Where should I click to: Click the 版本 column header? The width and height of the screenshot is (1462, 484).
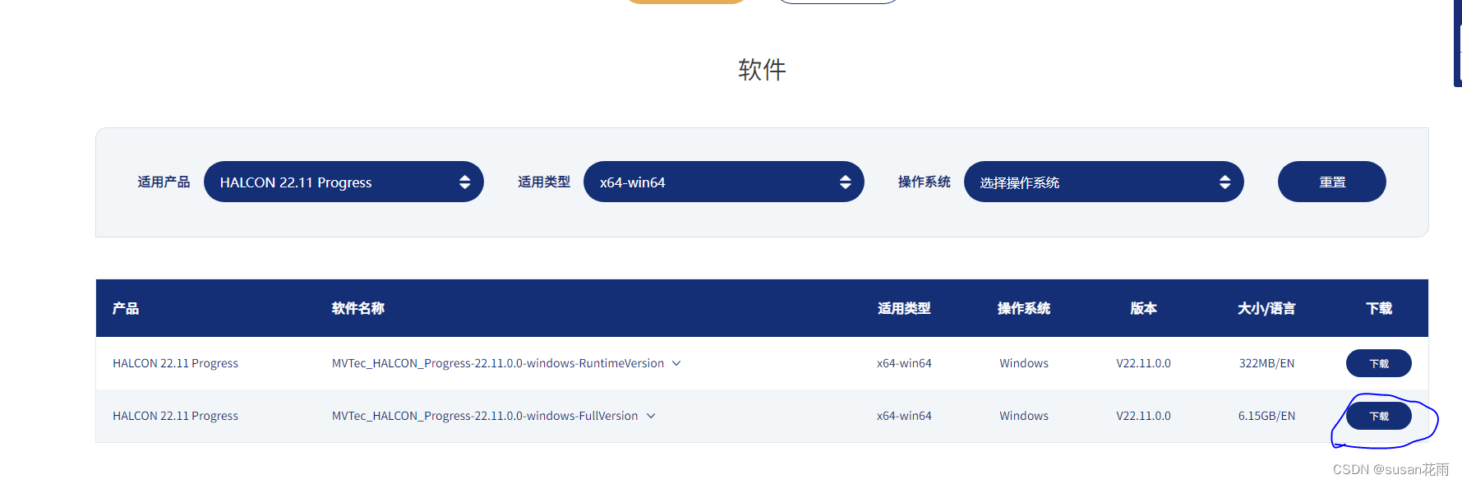tap(1144, 308)
